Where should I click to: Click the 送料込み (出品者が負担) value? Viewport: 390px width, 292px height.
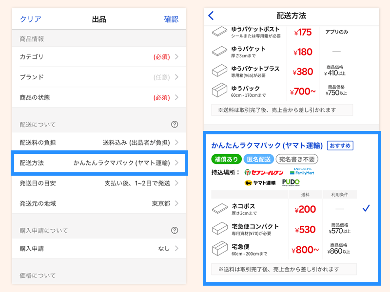136,143
